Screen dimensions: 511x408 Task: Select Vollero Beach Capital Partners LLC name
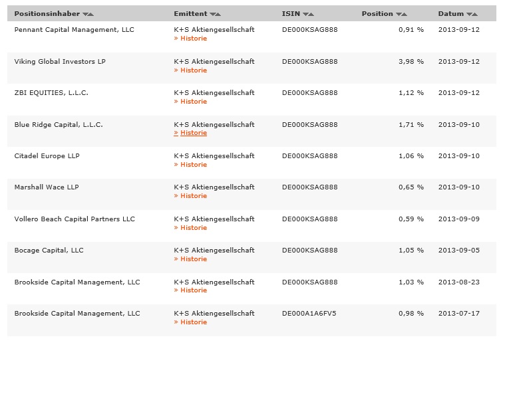(75, 219)
